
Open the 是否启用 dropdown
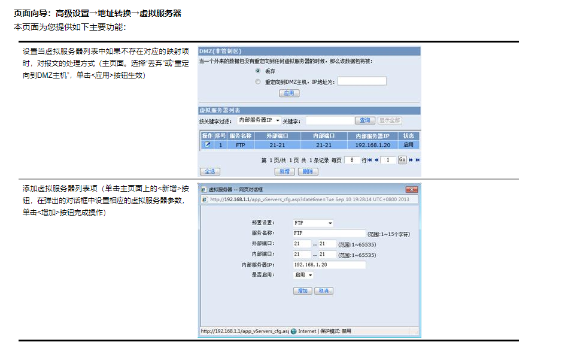pyautogui.click(x=303, y=275)
